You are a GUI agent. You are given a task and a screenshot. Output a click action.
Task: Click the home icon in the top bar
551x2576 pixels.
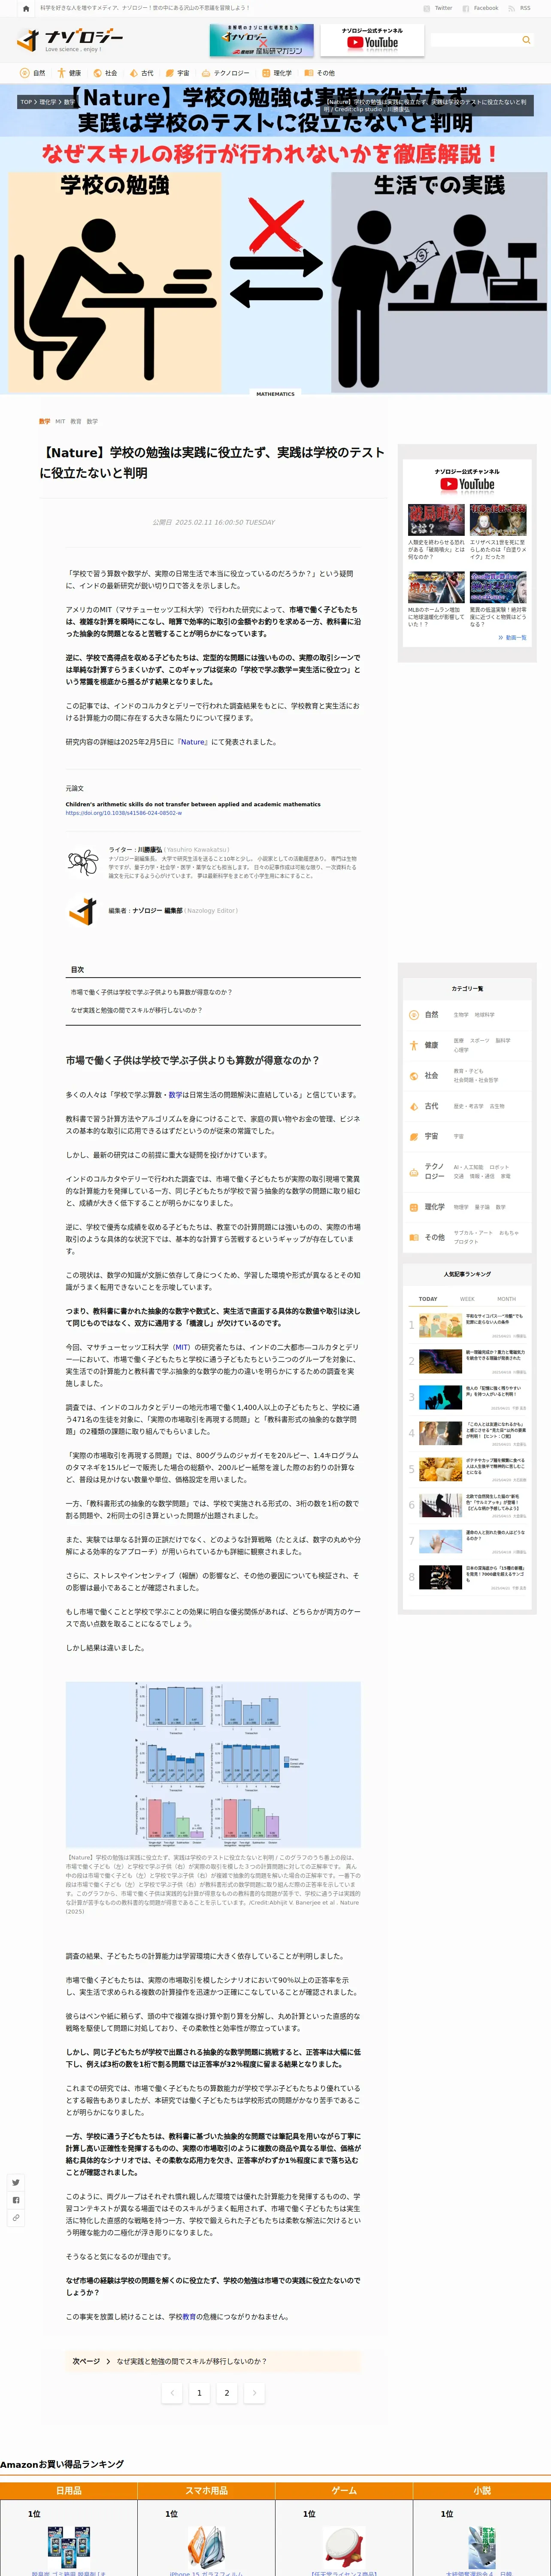[26, 8]
